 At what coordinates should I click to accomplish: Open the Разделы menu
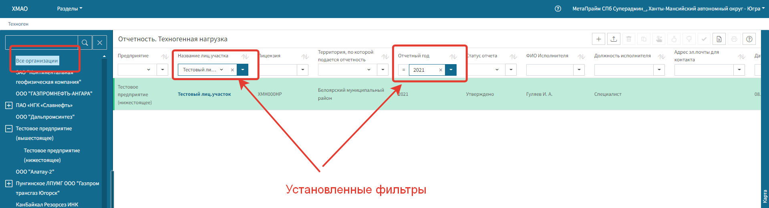click(70, 9)
